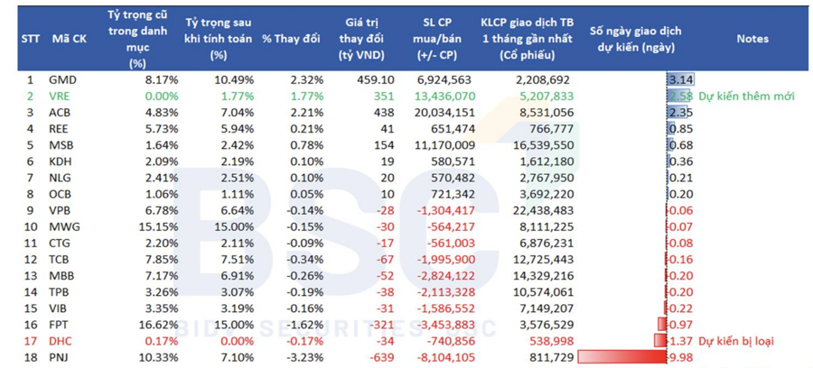This screenshot has width=813, height=368.
Task: Select the DHC ticker in red
Action: tap(61, 341)
